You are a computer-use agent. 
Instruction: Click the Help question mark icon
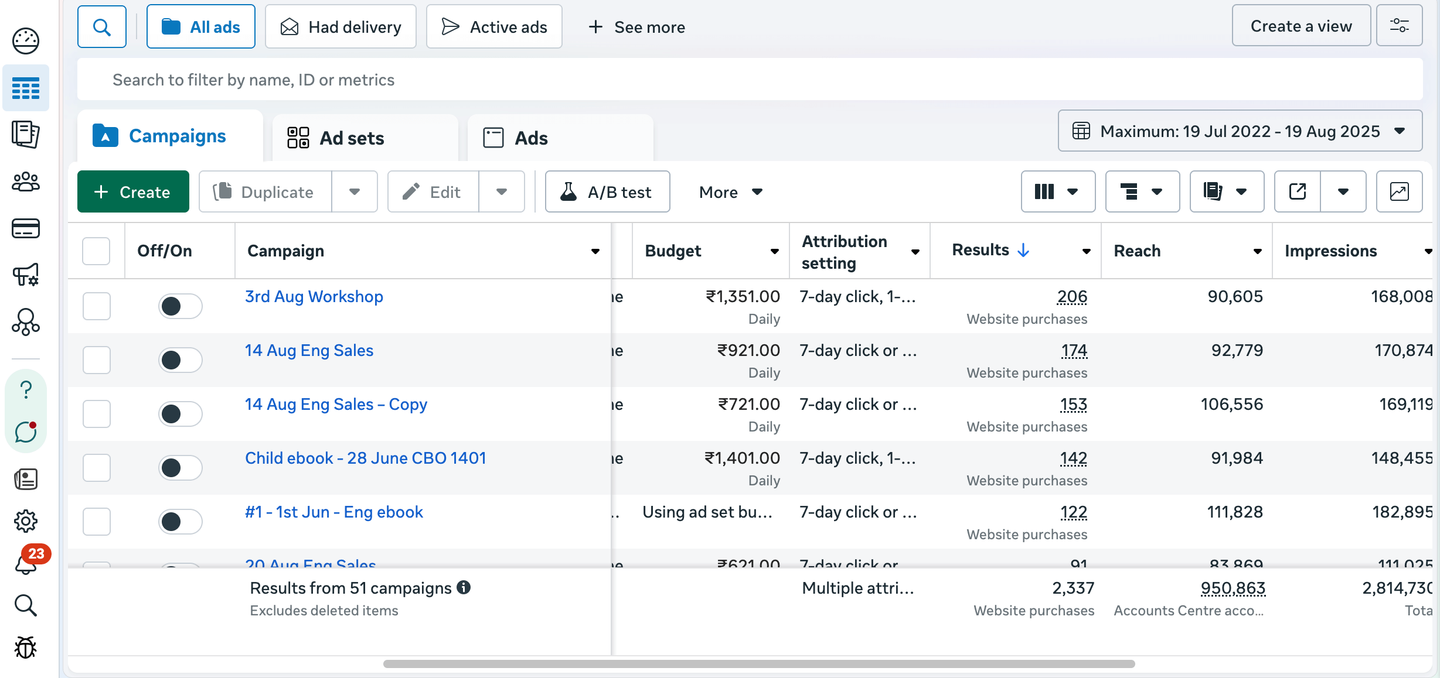coord(26,389)
